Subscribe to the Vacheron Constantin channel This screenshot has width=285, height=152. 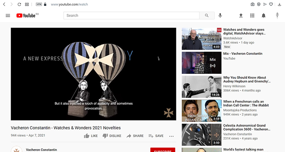coord(163,150)
